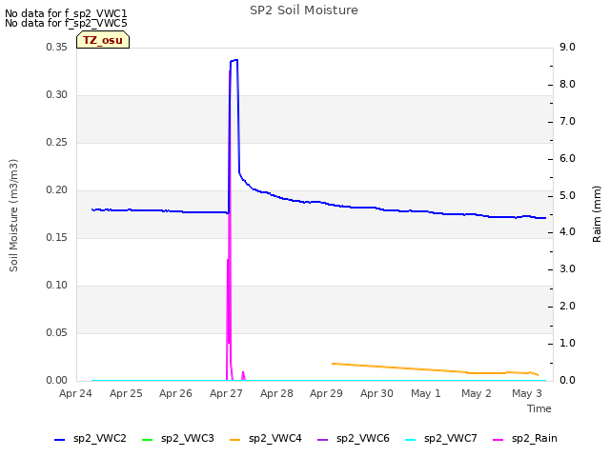
Task: Click the 0.05 left axis value
Action: coord(57,332)
